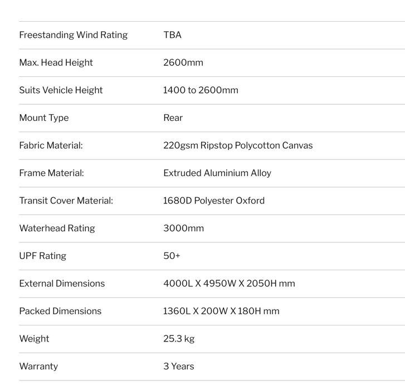
Task: Click External Dimensions 4000L X 4950W value
Action: click(229, 284)
